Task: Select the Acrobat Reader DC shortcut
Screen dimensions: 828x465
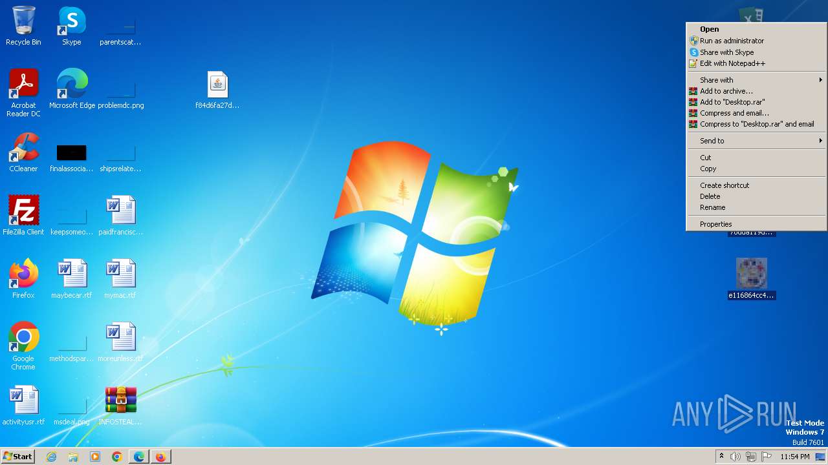Action: click(23, 93)
